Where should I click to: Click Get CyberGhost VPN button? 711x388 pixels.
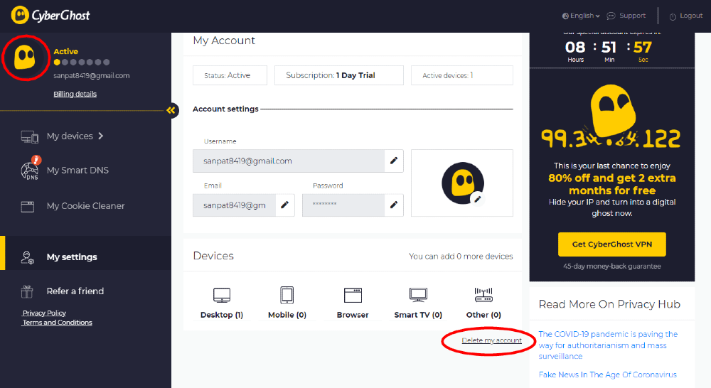[611, 244]
